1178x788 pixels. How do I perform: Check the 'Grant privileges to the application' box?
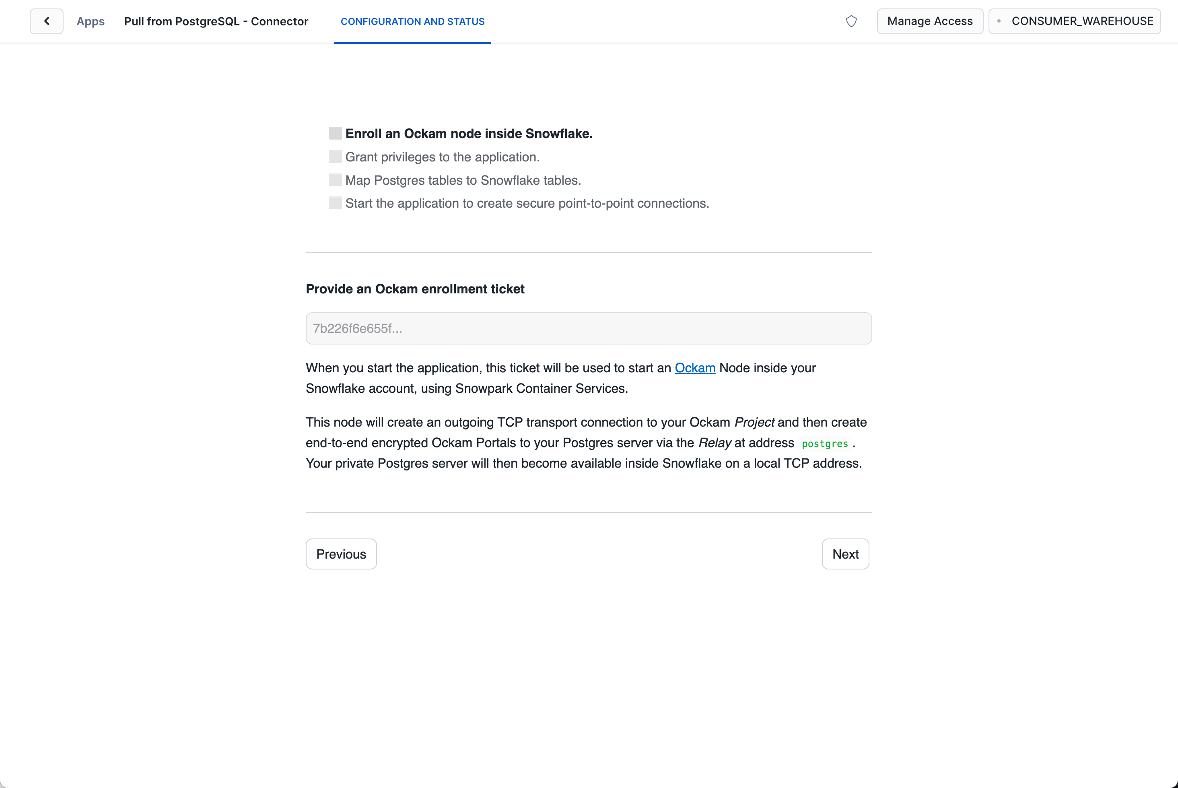click(335, 157)
